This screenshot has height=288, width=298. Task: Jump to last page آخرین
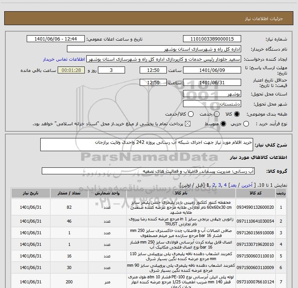pyautogui.click(x=247, y=185)
